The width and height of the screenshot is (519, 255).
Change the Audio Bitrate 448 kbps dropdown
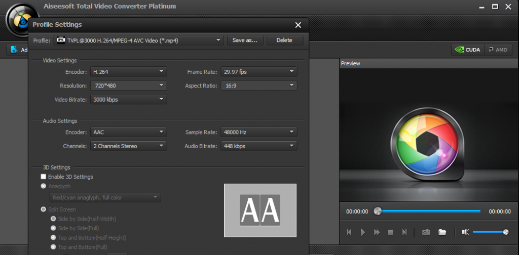(259, 146)
